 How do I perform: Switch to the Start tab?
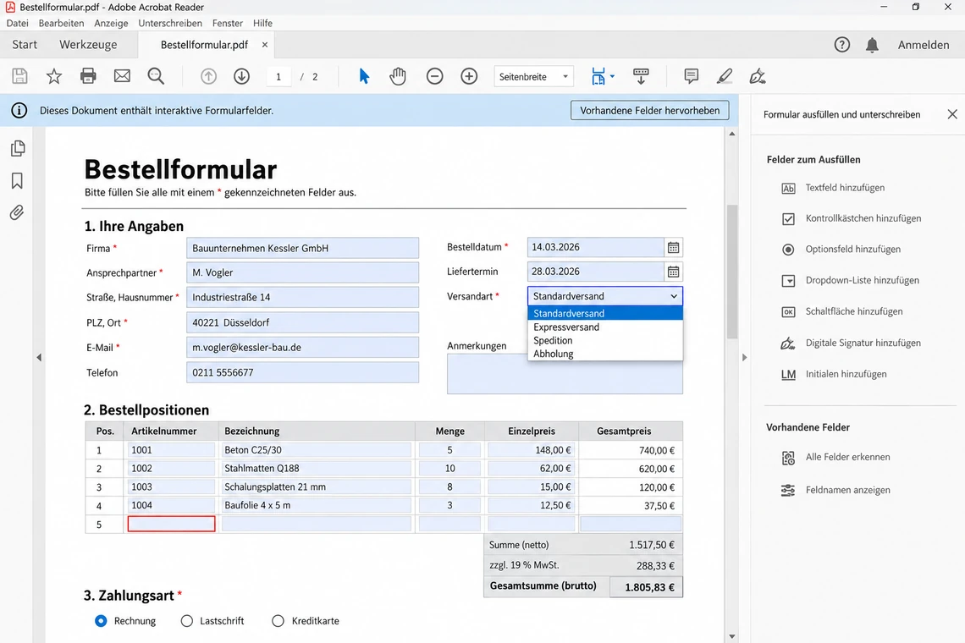point(25,45)
